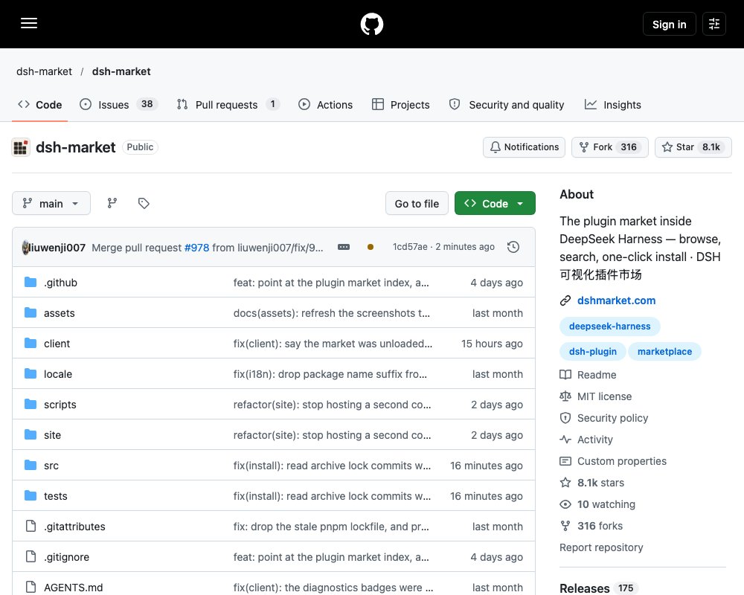Fork the repository
The height and width of the screenshot is (595, 744).
click(x=610, y=147)
